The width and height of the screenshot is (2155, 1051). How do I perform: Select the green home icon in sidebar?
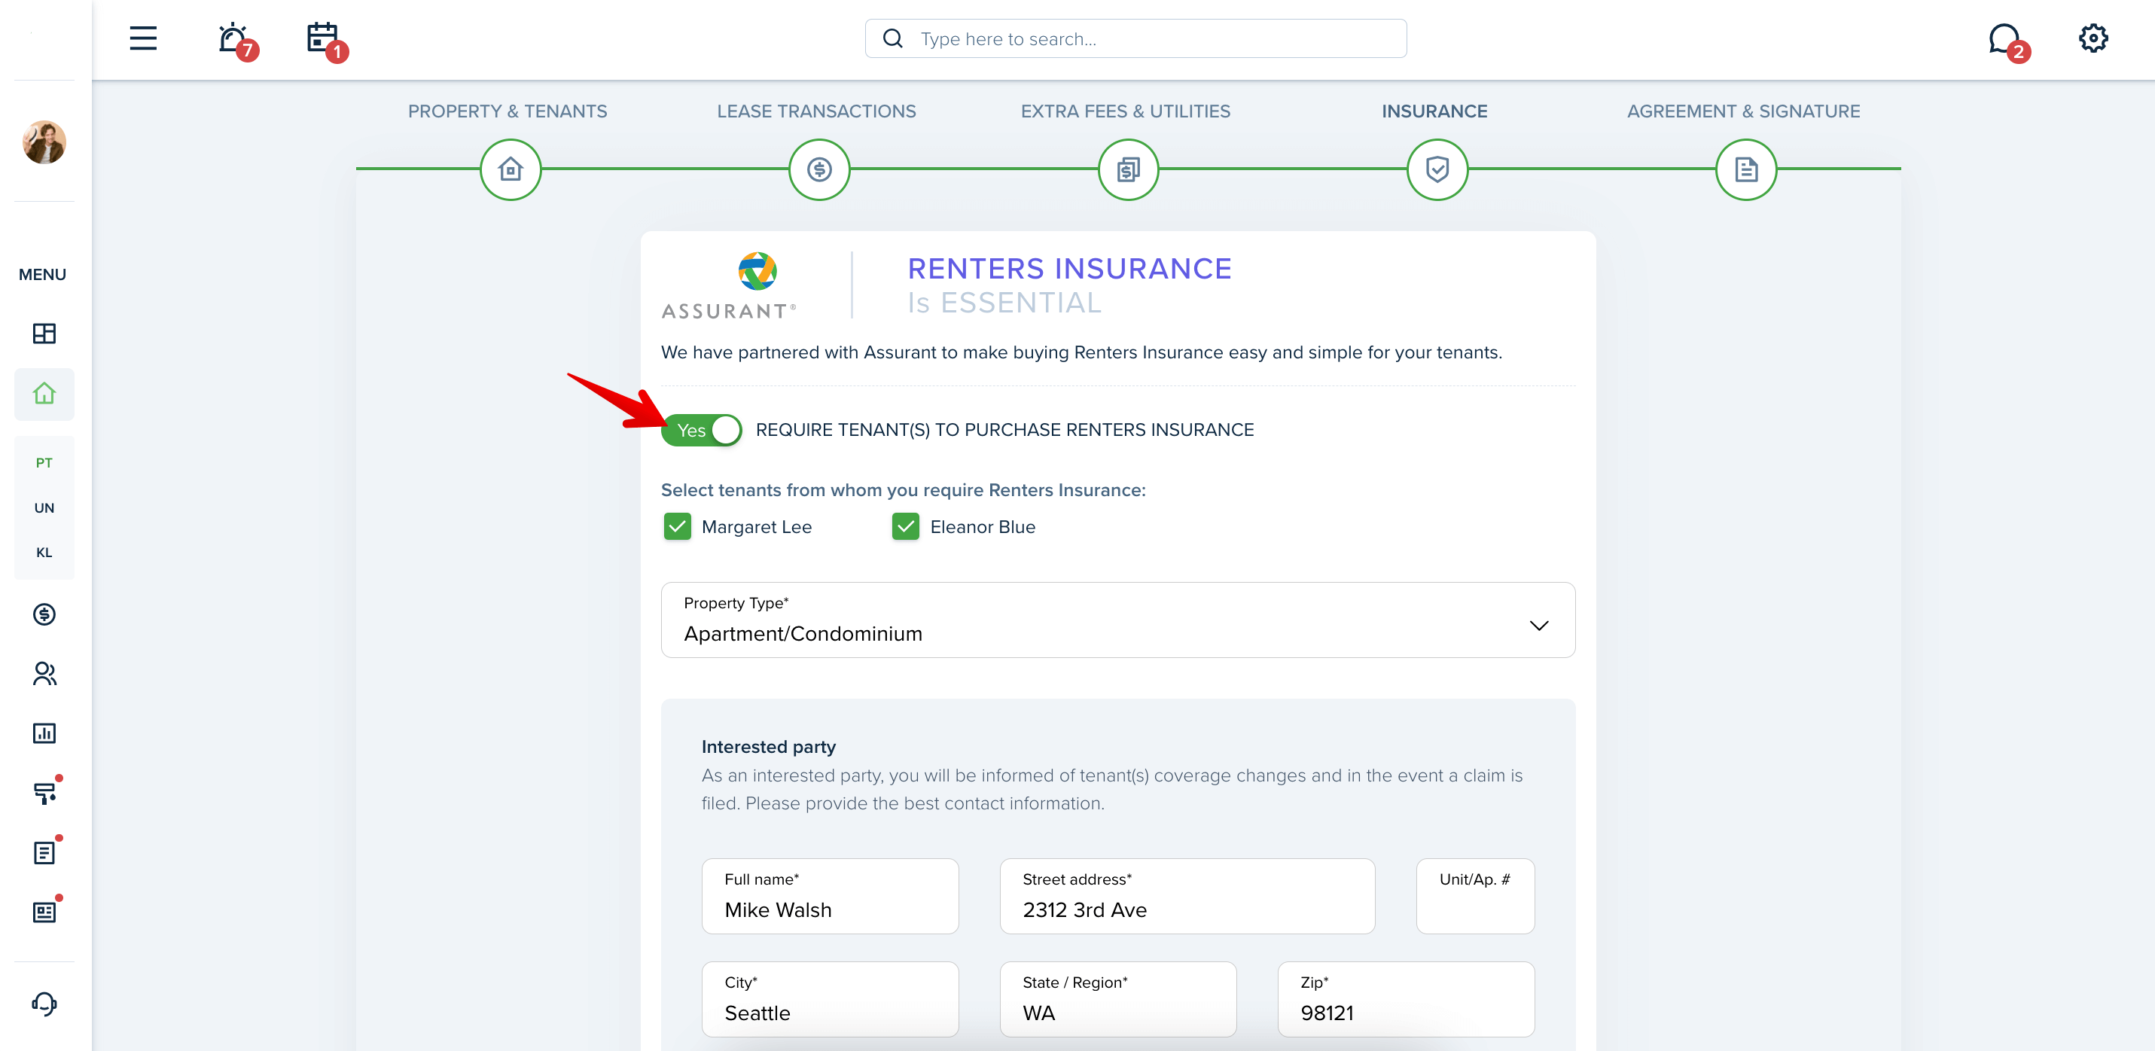click(x=44, y=395)
